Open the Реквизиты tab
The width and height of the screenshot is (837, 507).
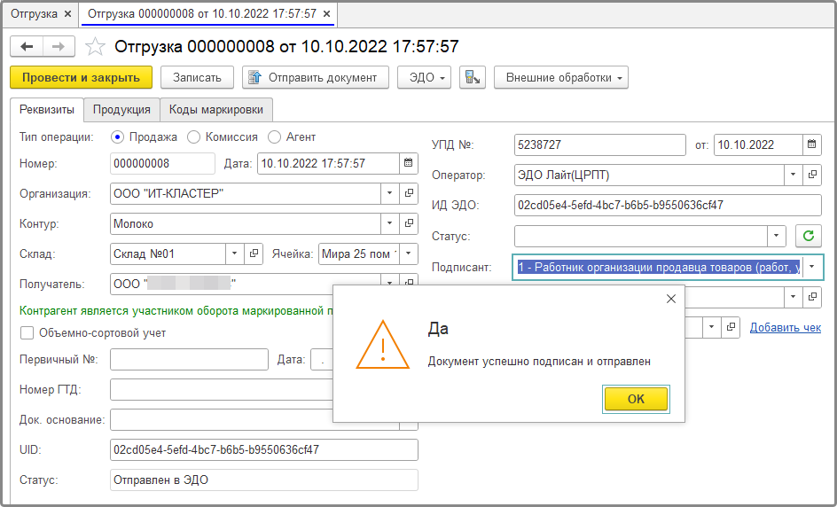(47, 109)
